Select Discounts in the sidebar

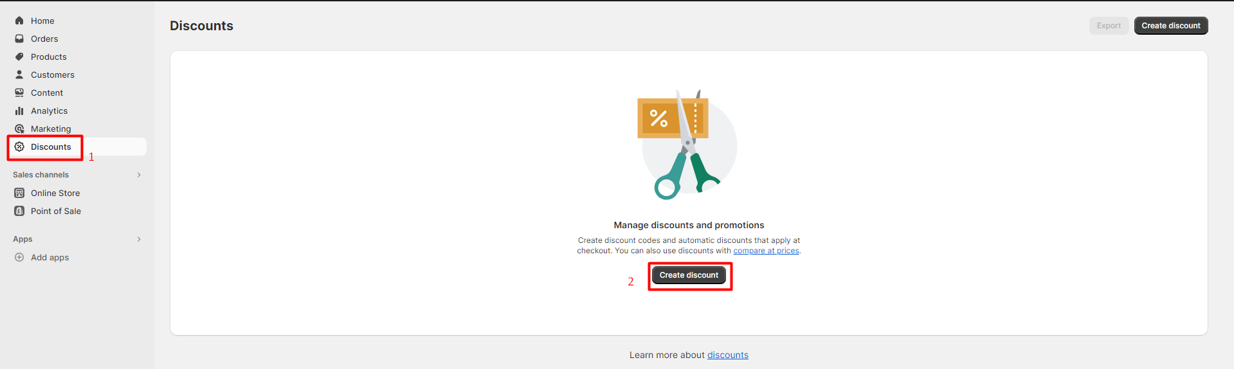(x=77, y=147)
